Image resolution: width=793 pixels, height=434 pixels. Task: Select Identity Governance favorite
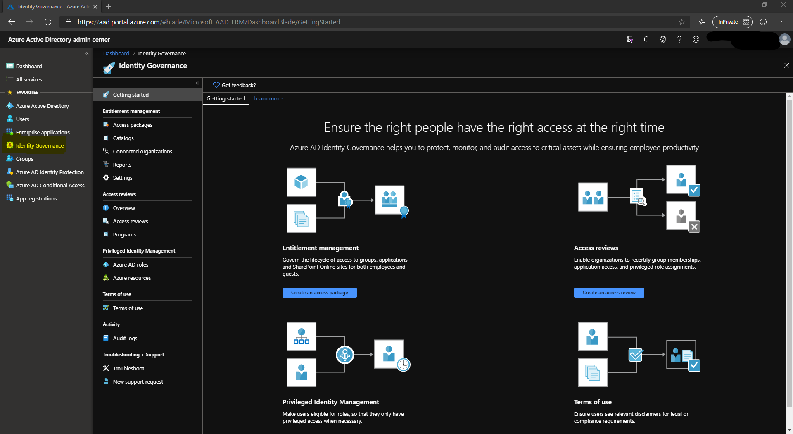coord(35,145)
